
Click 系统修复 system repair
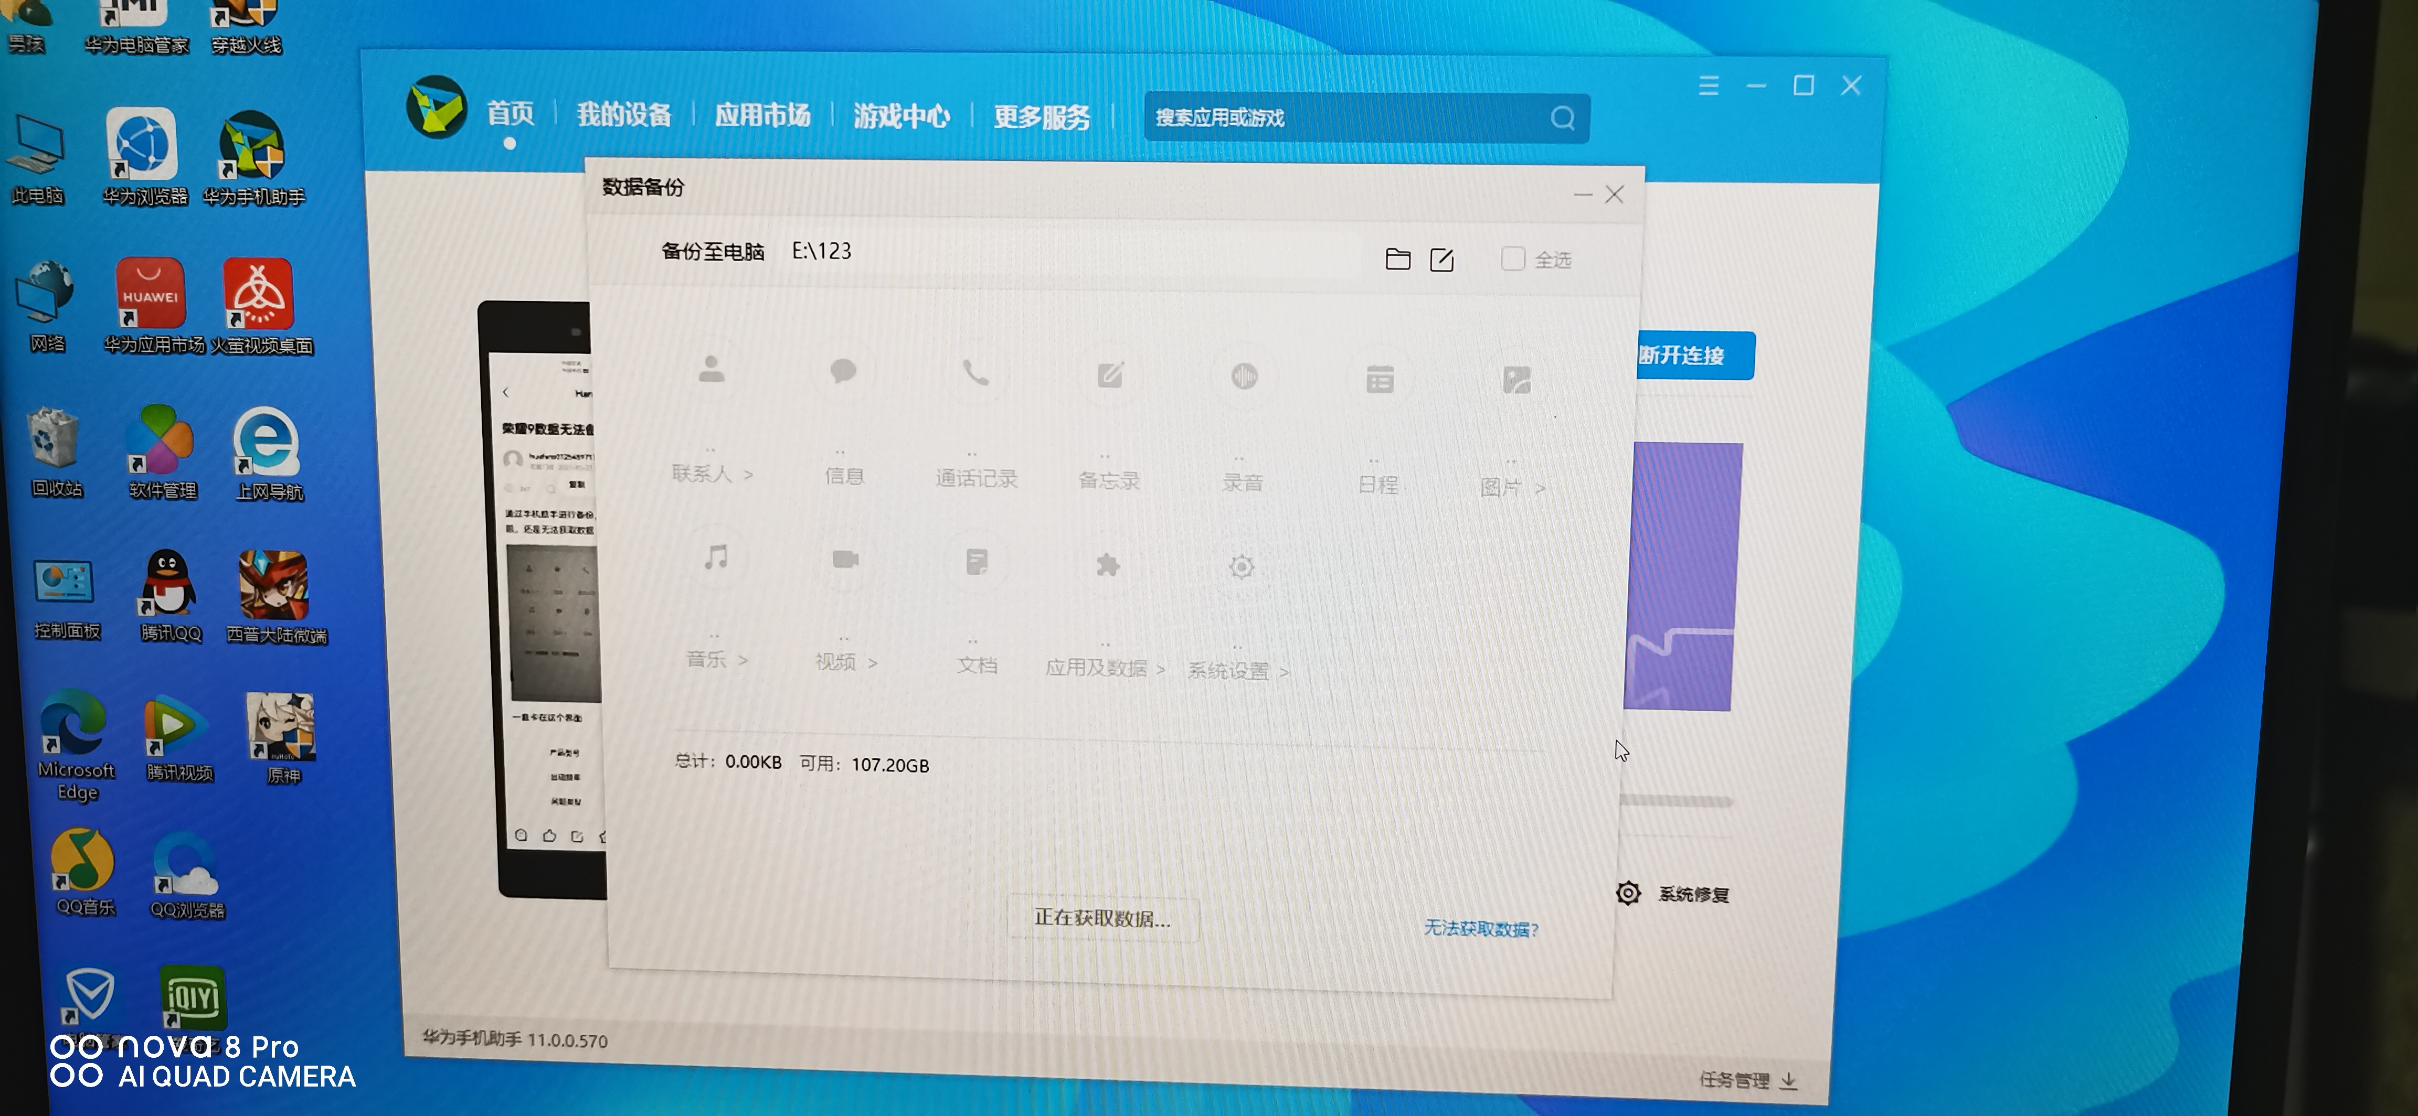pyautogui.click(x=1673, y=894)
